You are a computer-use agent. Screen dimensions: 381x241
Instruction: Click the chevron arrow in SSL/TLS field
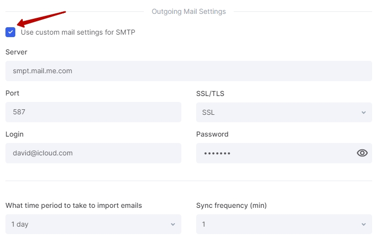364,112
